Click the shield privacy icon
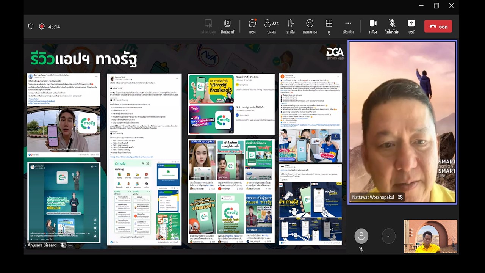Viewport: 485px width, 273px height. click(x=31, y=27)
